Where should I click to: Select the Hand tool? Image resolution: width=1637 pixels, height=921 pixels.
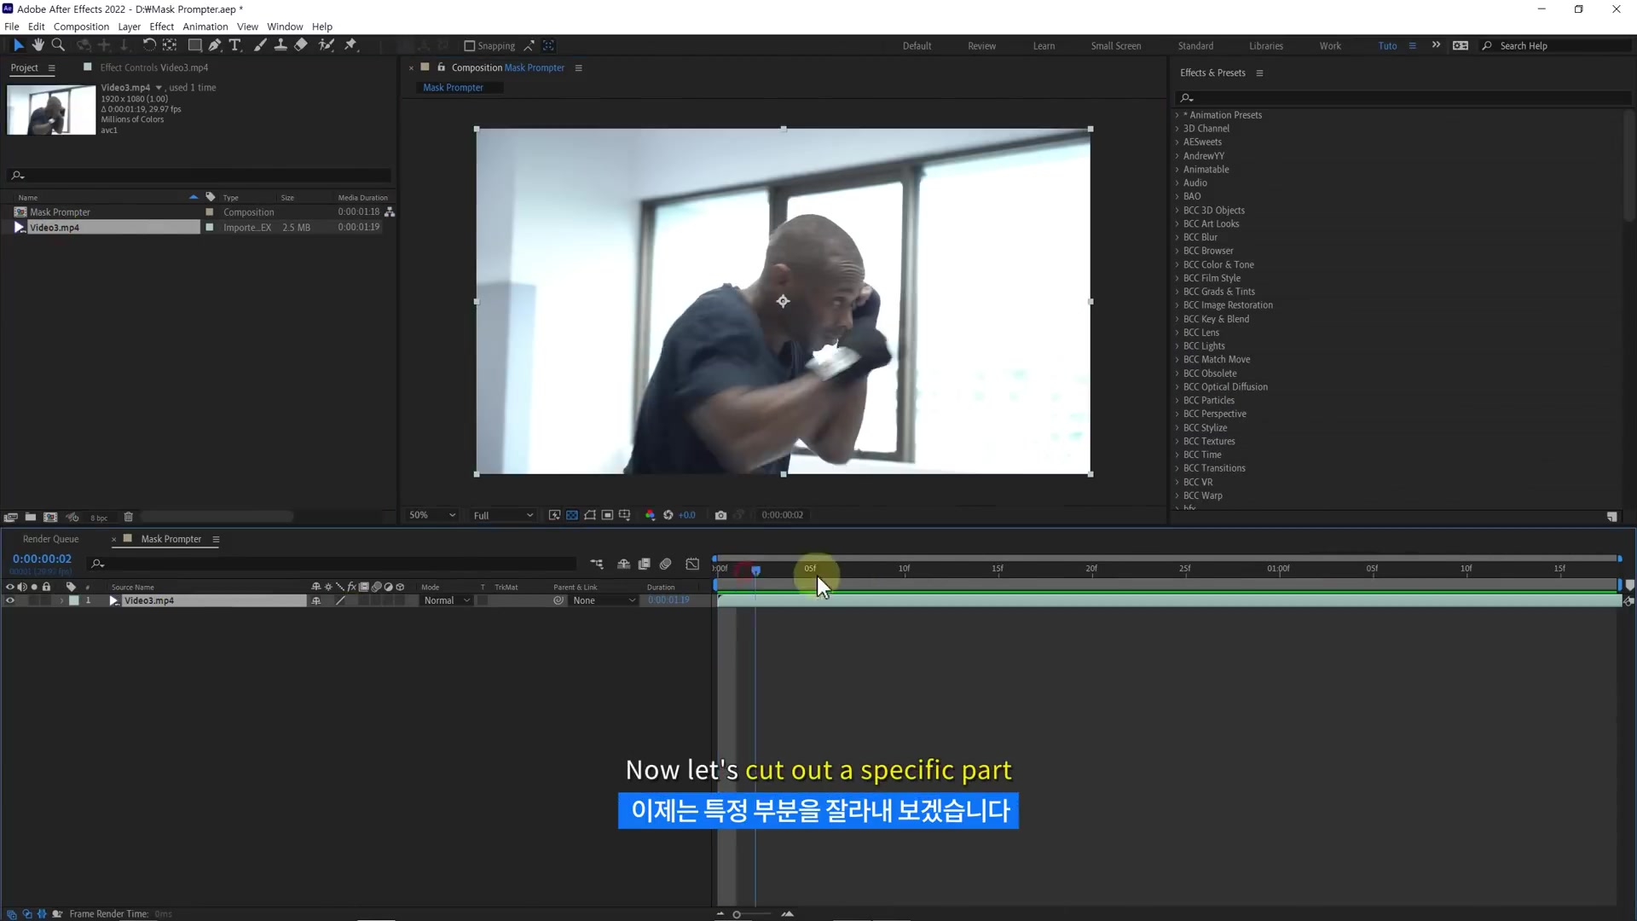pos(38,45)
